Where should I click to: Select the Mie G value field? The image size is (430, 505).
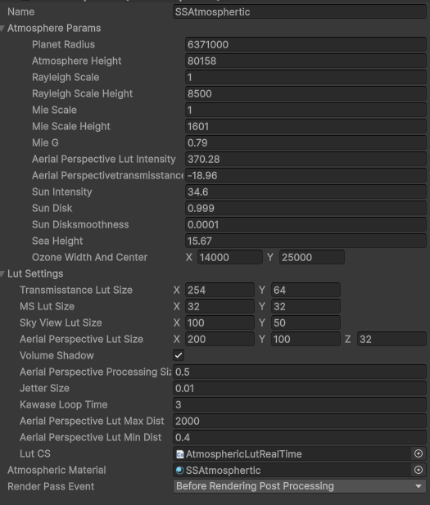pyautogui.click(x=306, y=142)
